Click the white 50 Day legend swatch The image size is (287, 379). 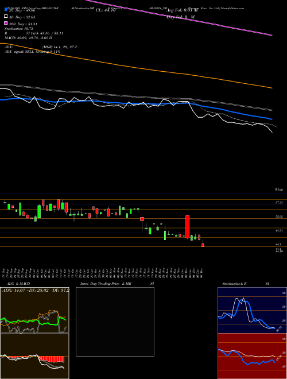point(6,16)
